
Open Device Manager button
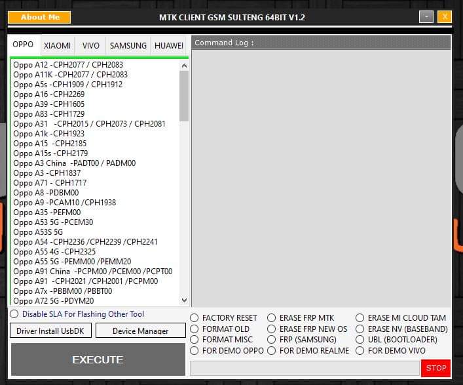pyautogui.click(x=141, y=331)
